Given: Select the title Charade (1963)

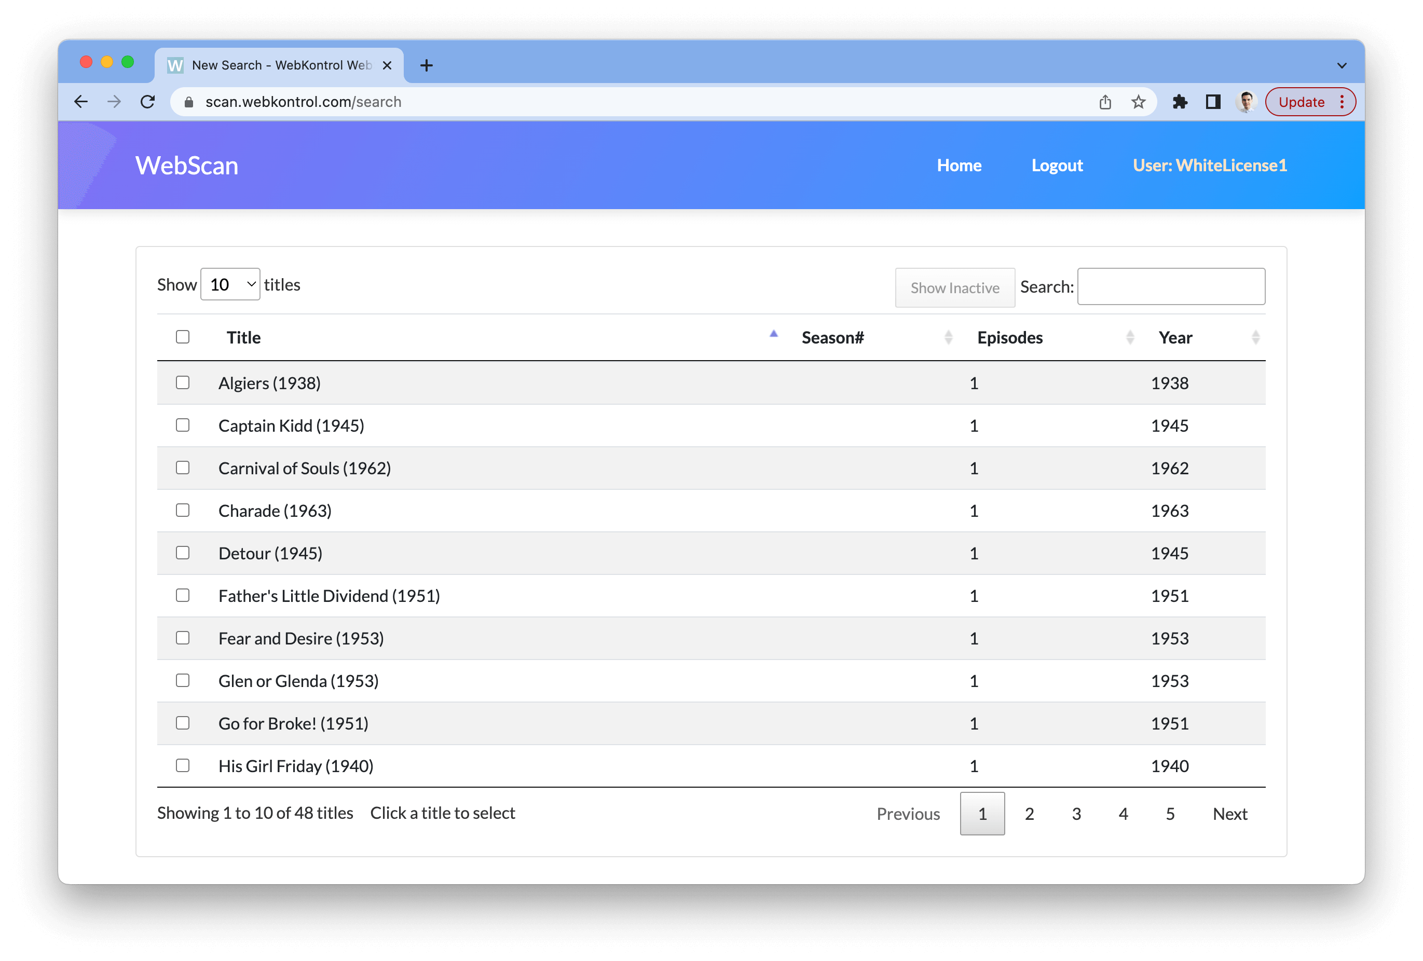Looking at the screenshot, I should point(275,511).
